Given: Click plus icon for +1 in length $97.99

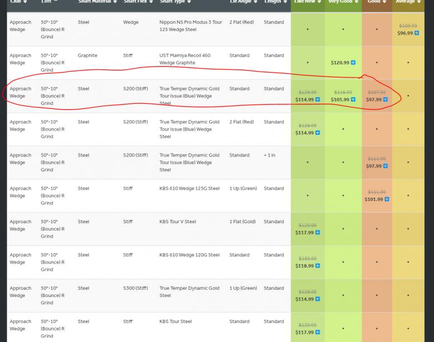Looking at the screenshot, I should point(385,166).
